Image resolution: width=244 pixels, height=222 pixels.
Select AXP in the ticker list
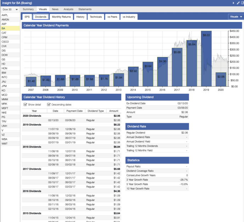[10, 24]
